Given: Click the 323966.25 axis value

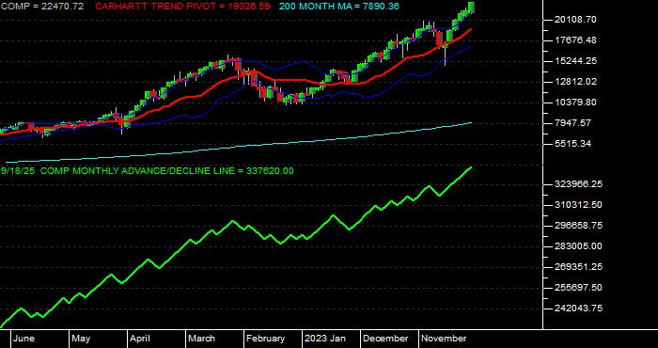Looking at the screenshot, I should coord(578,183).
